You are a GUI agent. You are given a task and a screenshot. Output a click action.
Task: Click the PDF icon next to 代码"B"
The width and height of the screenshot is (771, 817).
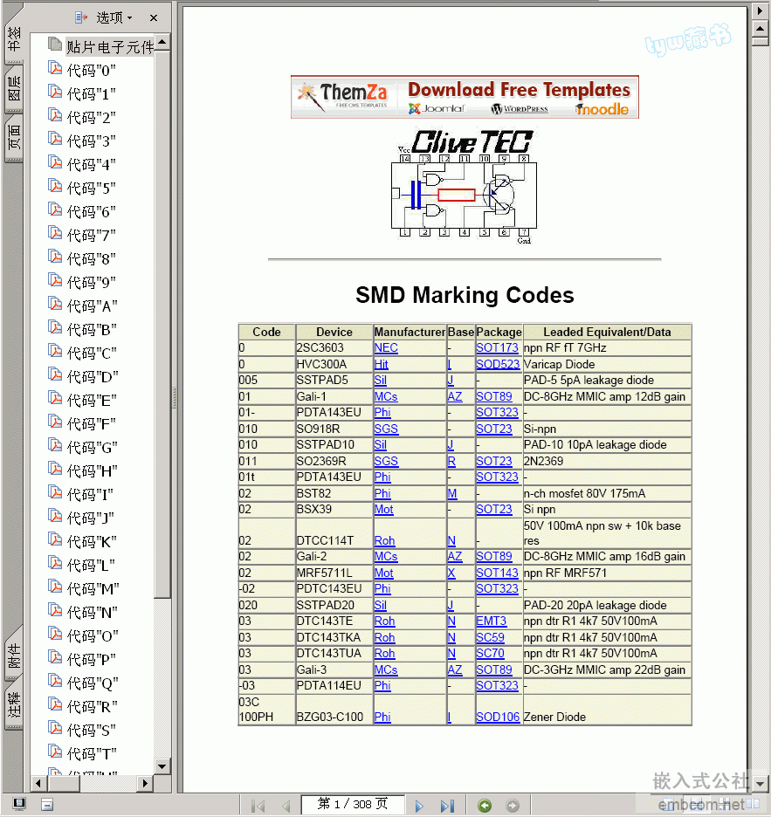[55, 327]
